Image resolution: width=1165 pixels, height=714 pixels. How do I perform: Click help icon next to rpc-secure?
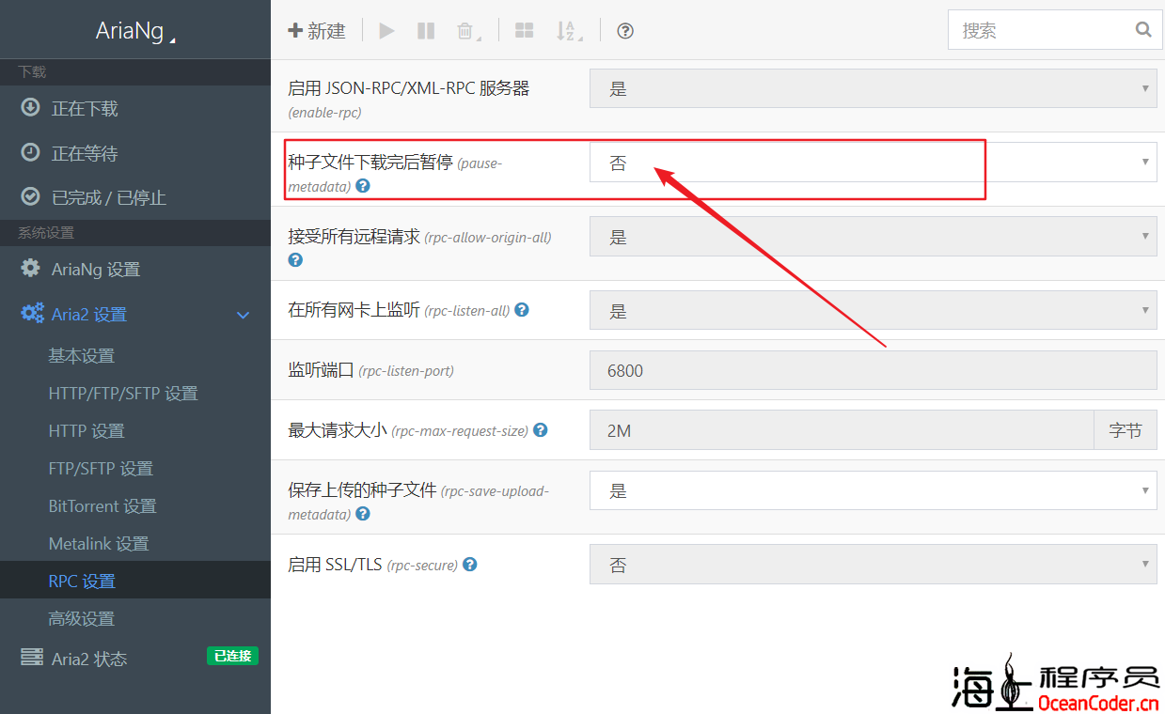(470, 565)
